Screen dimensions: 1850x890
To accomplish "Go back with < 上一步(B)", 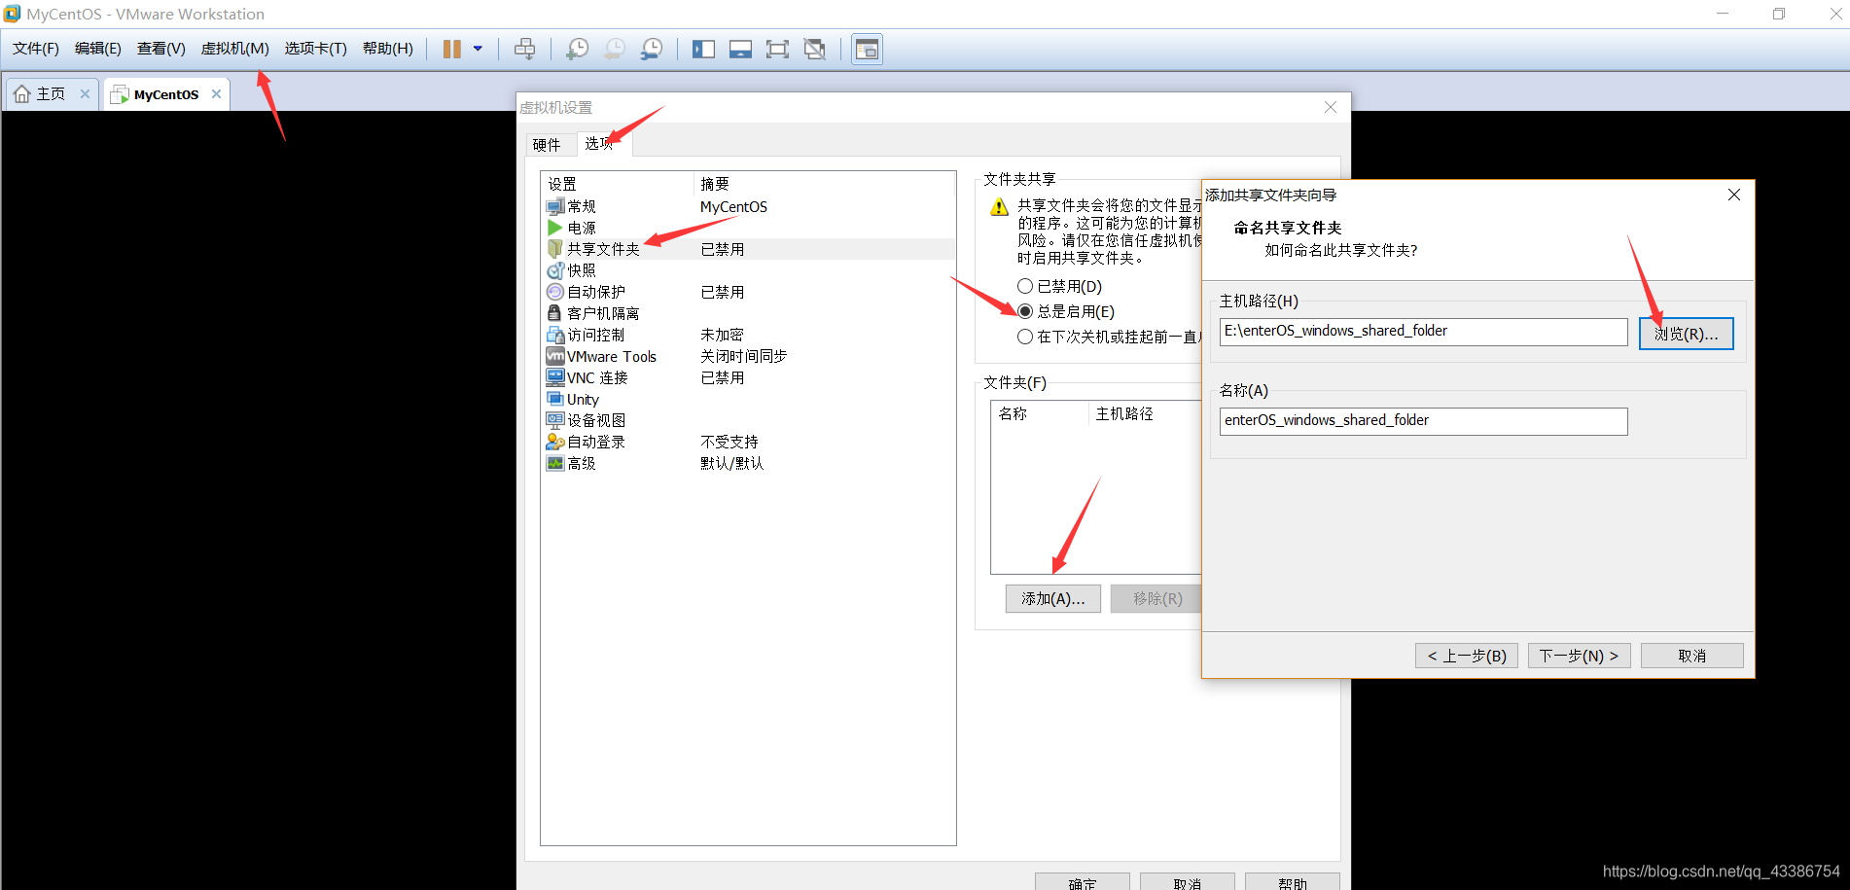I will click(1467, 656).
